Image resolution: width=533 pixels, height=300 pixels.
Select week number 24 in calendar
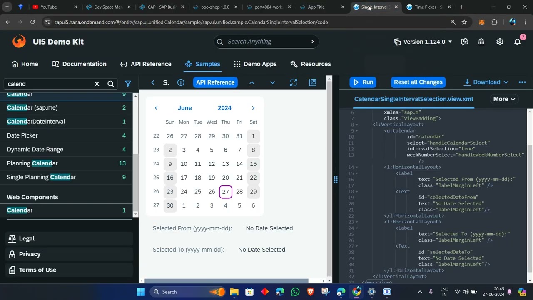tap(156, 164)
